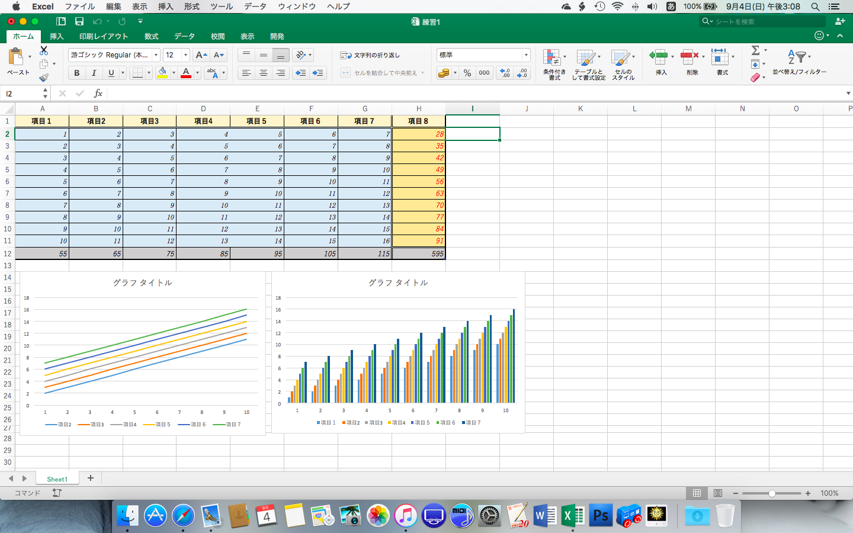Viewport: 853px width, 533px height.
Task: Click the format painter brush icon
Action: pos(44,78)
